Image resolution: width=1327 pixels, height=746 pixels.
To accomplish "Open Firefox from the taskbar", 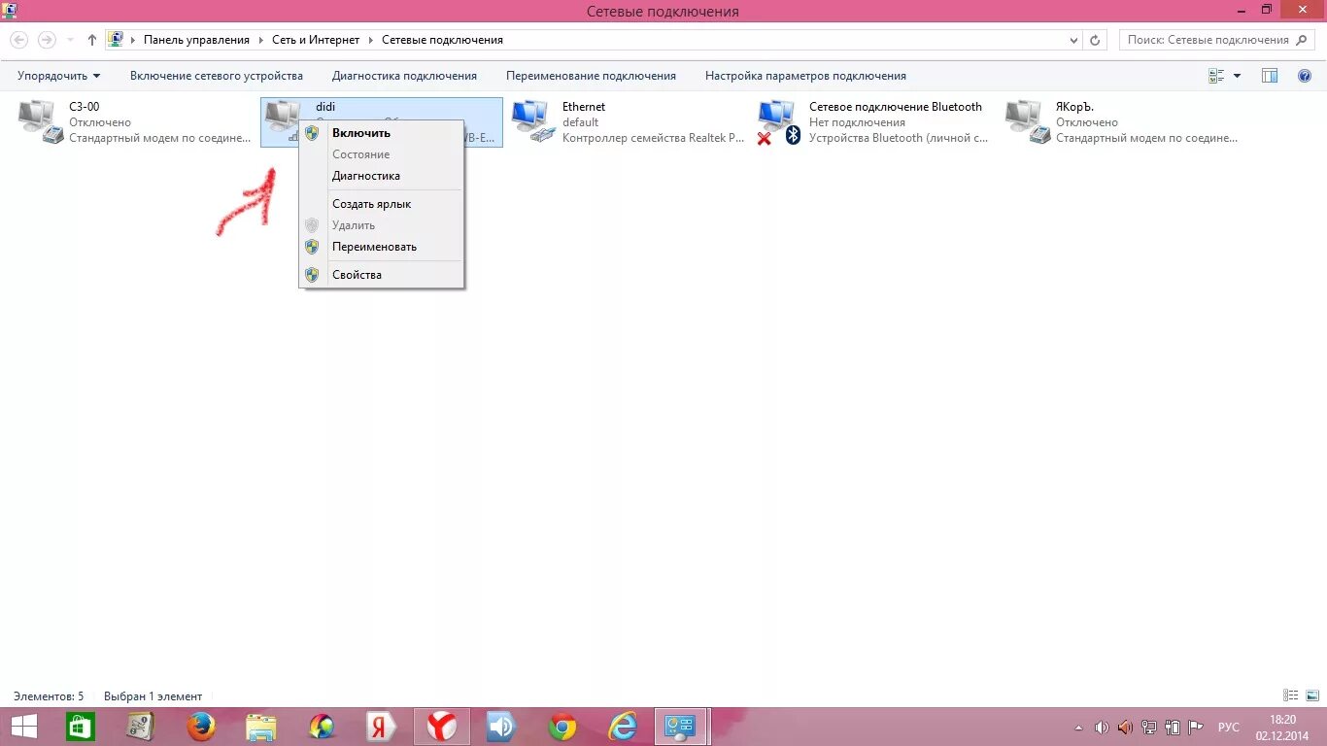I will [201, 727].
